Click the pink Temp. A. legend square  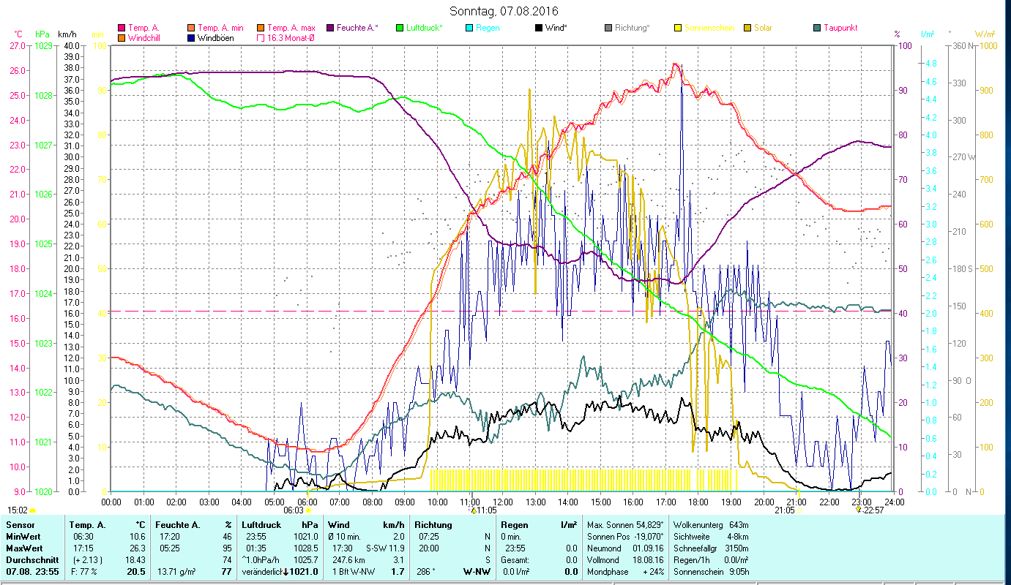(x=122, y=28)
